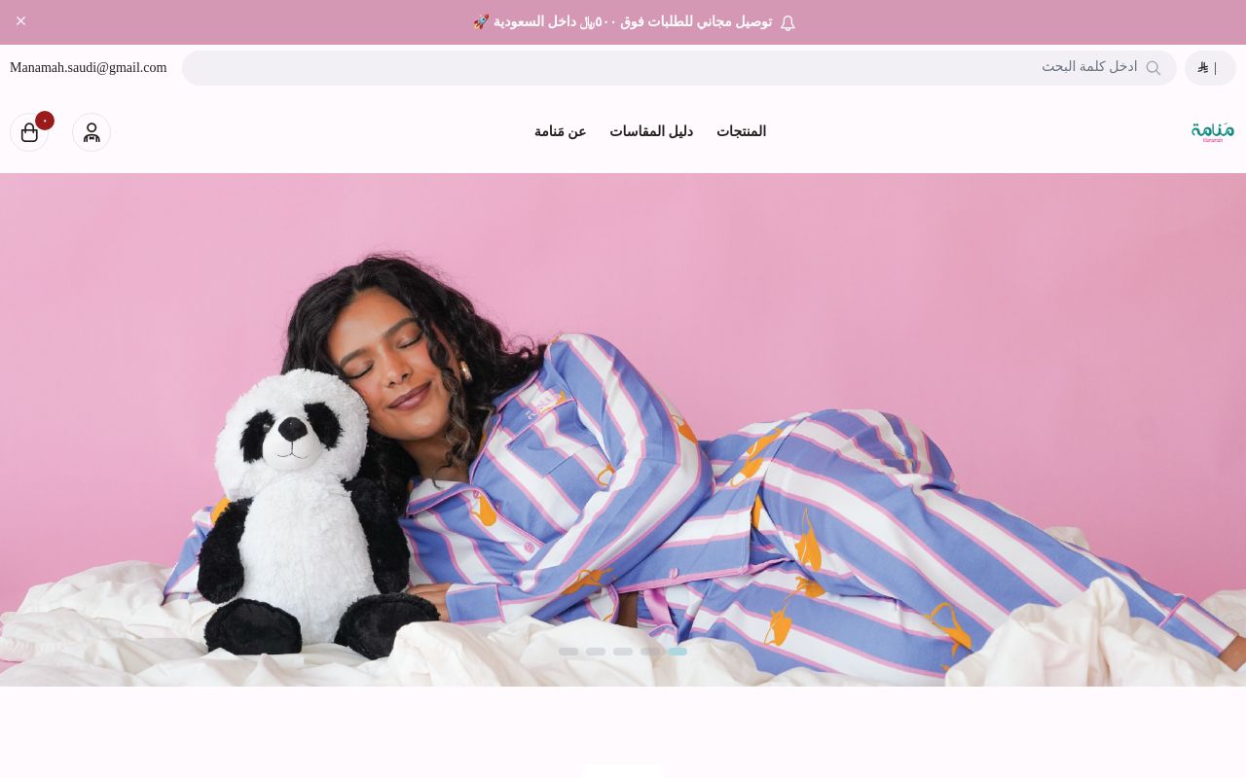Select the second-from-left carousel dot

596,652
